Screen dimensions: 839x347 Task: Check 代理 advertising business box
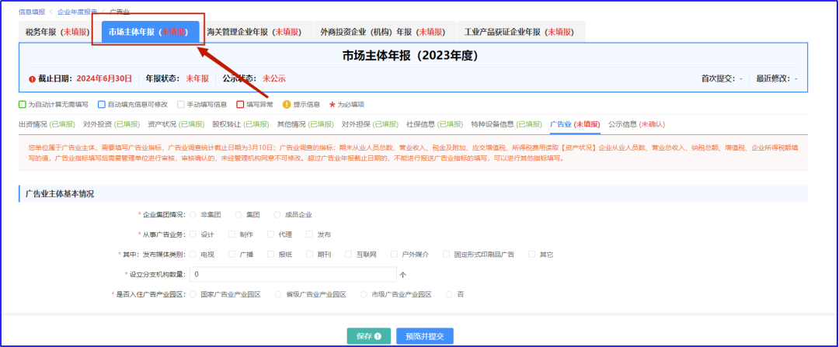click(x=270, y=234)
